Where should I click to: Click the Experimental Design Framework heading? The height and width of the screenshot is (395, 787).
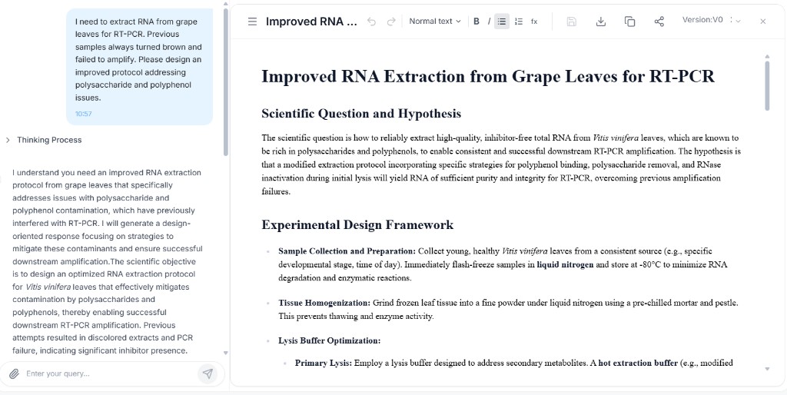point(357,224)
